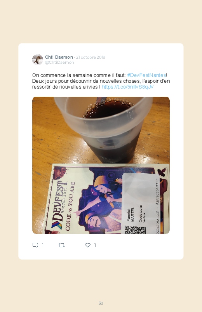The image size is (202, 312).
Task: Click the reply speech bubble icon
Action: (x=35, y=245)
